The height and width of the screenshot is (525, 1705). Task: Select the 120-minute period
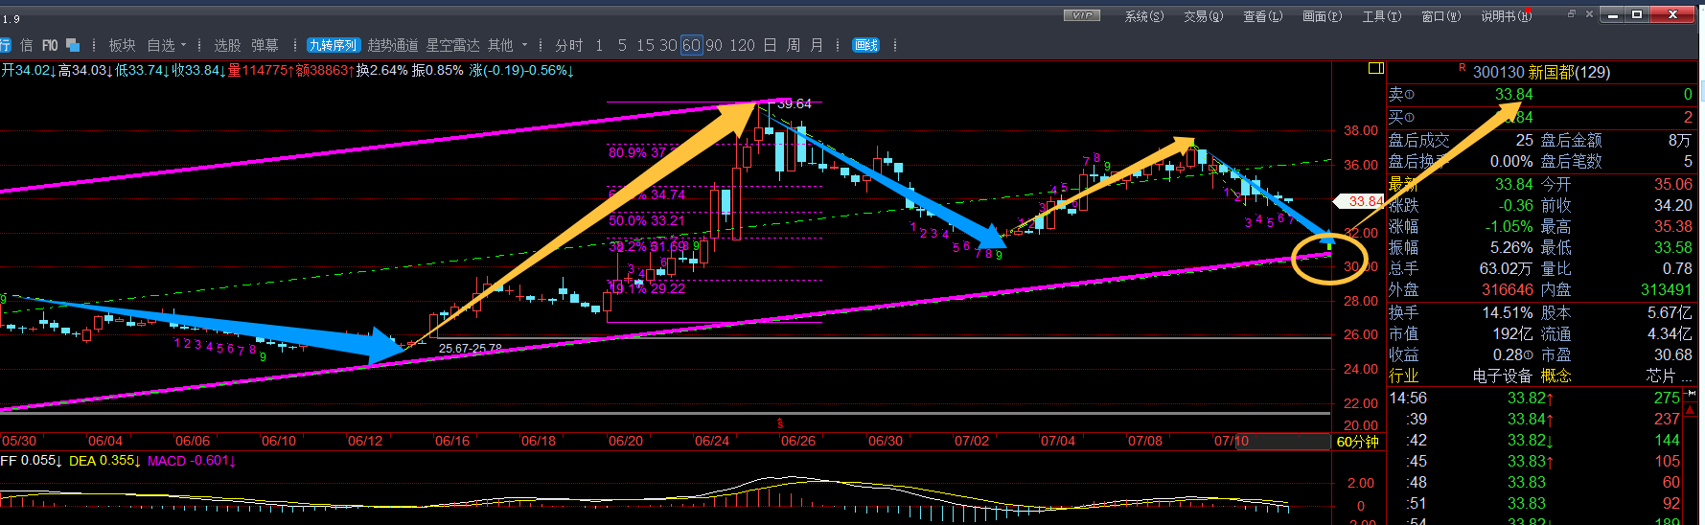coord(742,45)
